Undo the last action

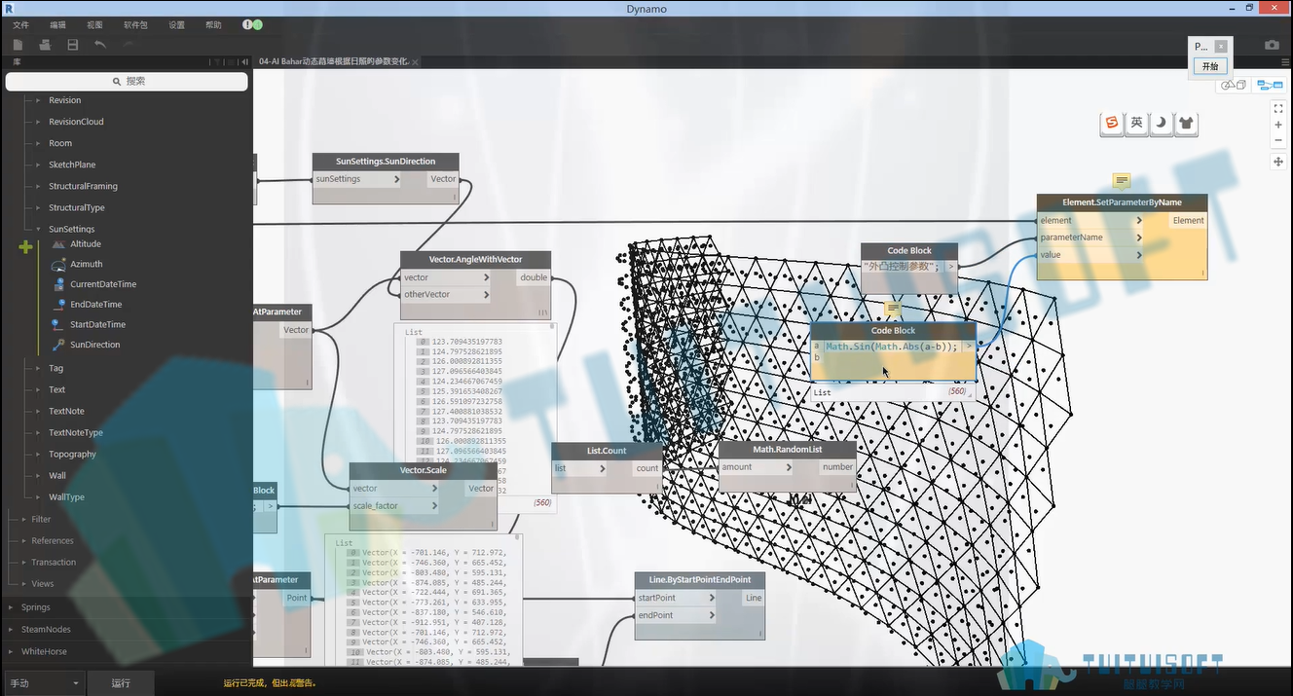[100, 45]
